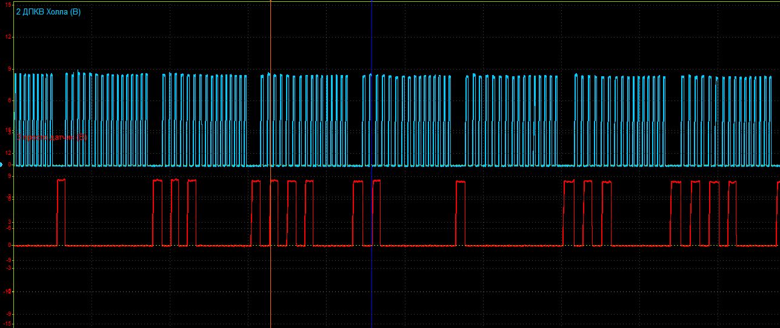The image size is (780, 328).
Task: Select the '2 ДПКВ Холла (В)' channel label
Action: click(48, 12)
